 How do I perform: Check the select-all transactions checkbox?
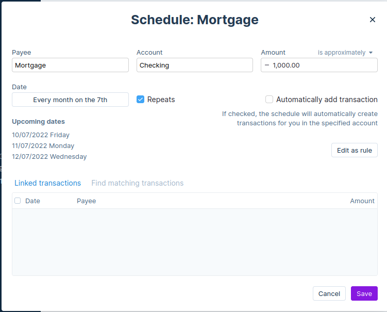pos(18,201)
